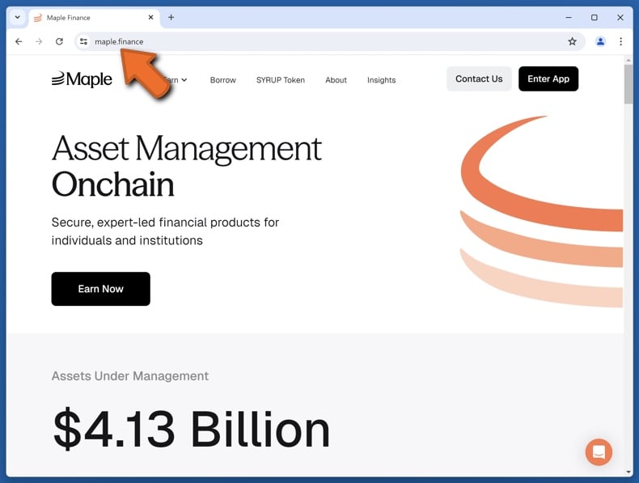Reload the Maple Finance page
The width and height of the screenshot is (639, 483).
click(x=60, y=41)
